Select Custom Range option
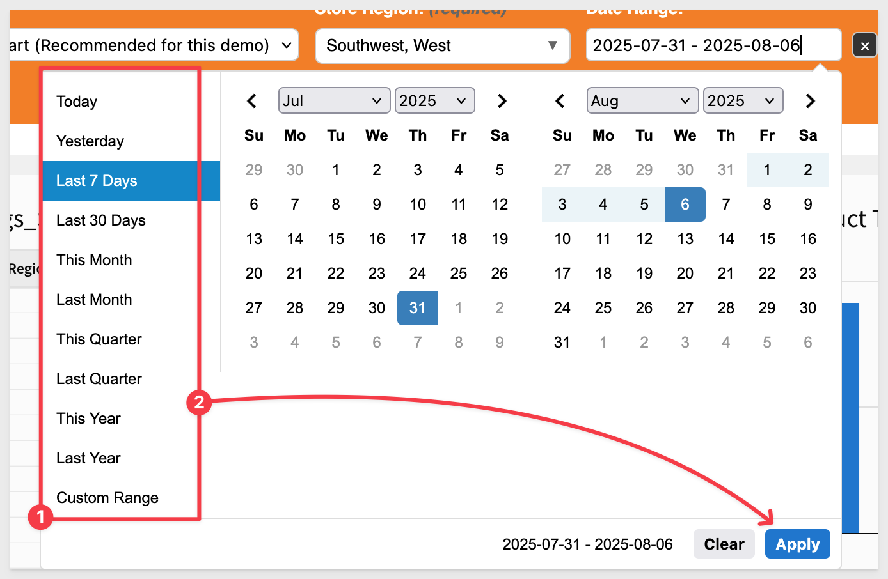Image resolution: width=888 pixels, height=579 pixels. [107, 498]
